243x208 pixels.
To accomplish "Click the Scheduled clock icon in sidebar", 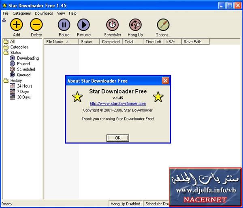I will (x=12, y=69).
